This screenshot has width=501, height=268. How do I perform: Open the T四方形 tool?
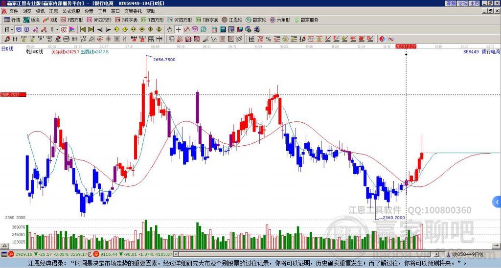tap(153, 20)
